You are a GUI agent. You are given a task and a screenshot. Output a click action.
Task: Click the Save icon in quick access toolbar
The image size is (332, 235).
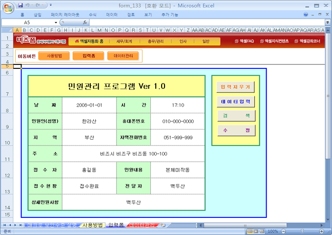(20, 5)
